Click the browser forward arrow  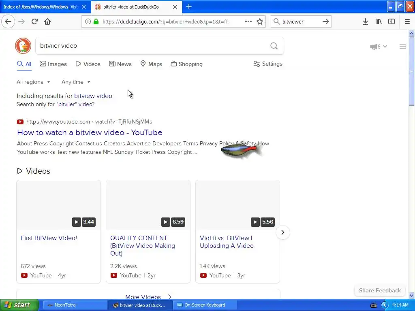21,21
